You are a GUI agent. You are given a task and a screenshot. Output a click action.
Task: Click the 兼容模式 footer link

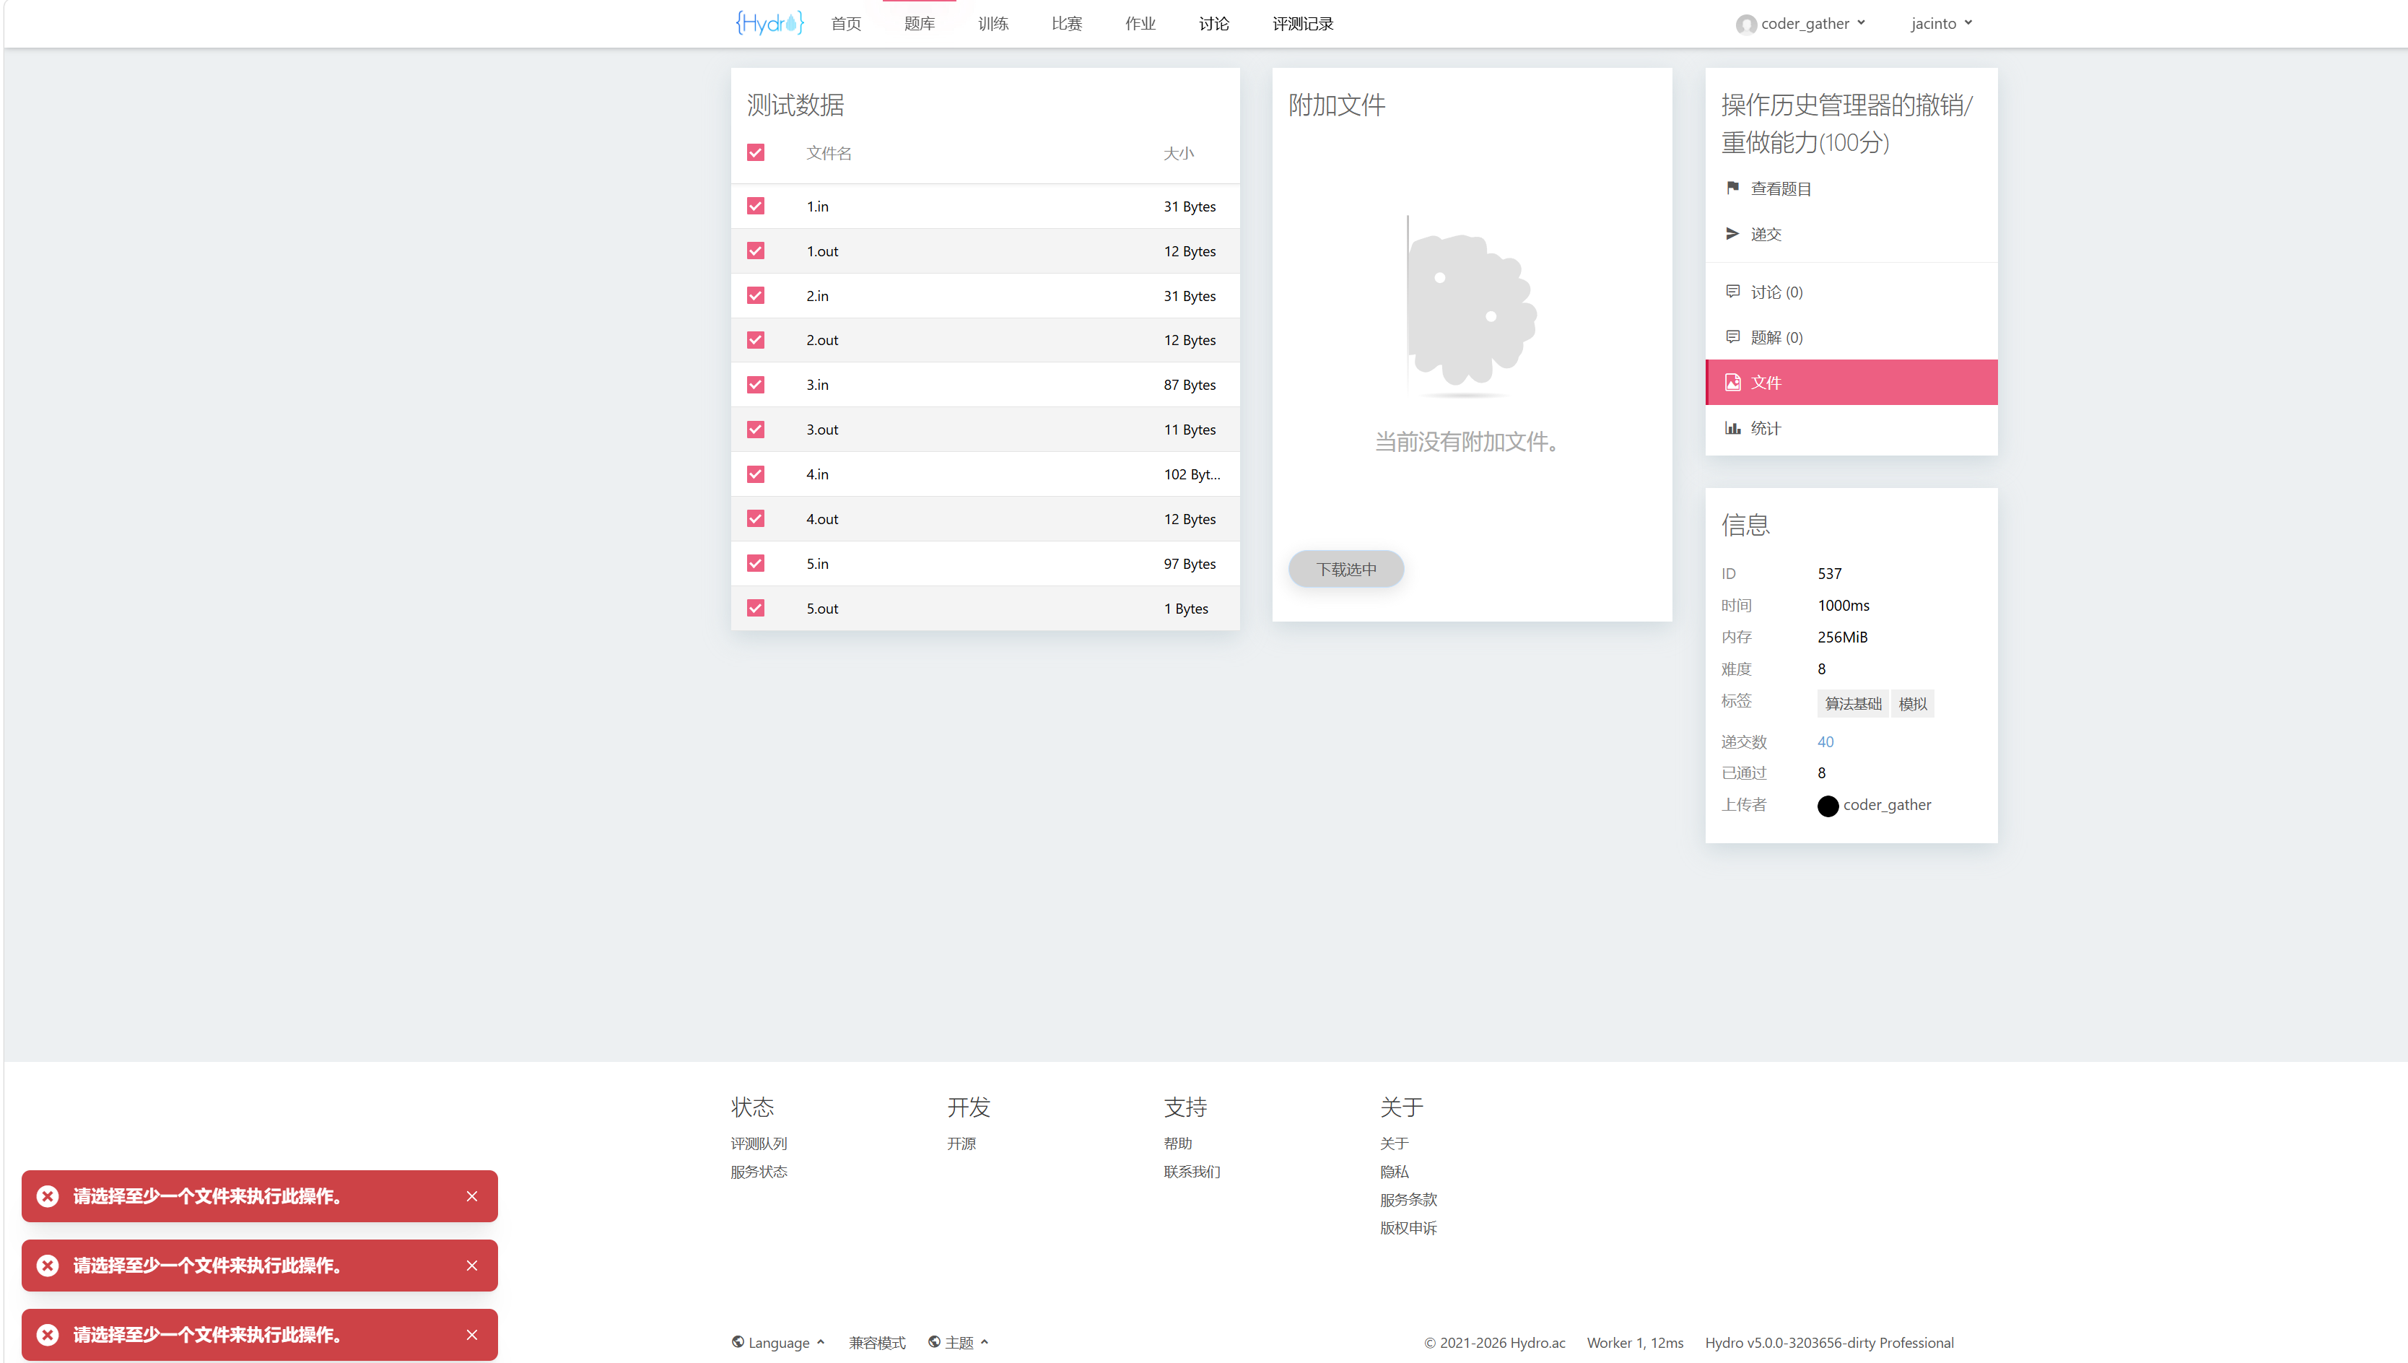(x=877, y=1342)
